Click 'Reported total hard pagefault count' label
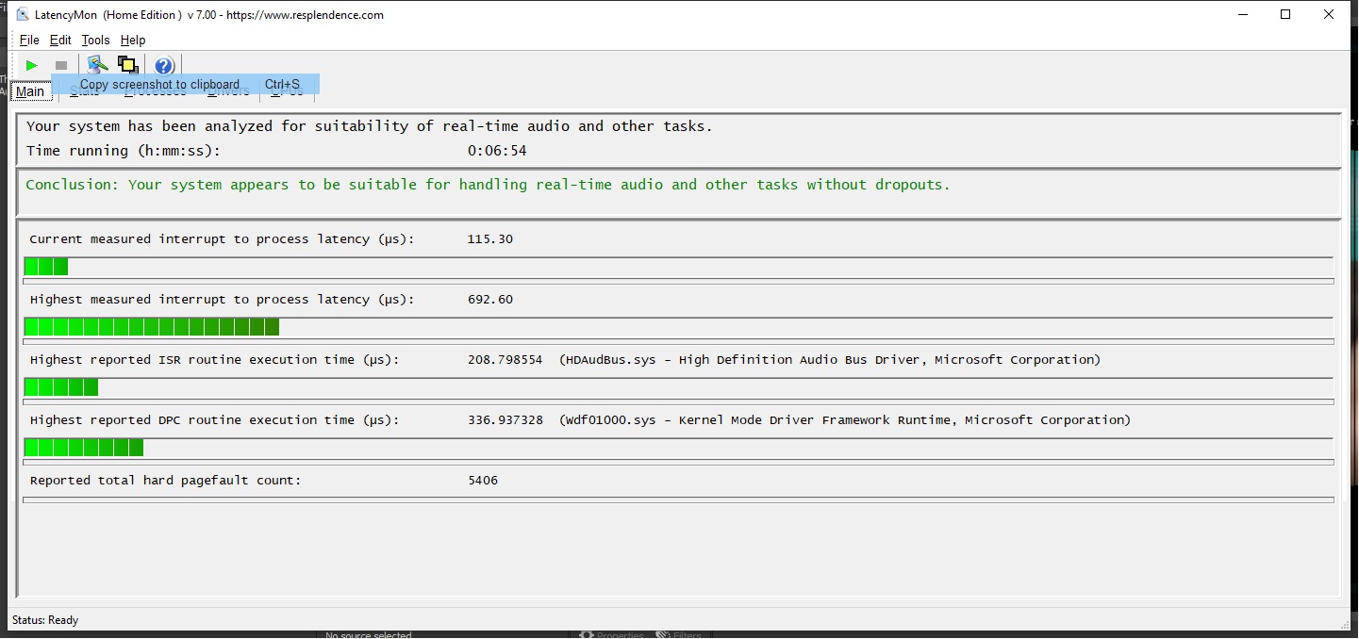This screenshot has height=639, width=1359. pos(165,481)
